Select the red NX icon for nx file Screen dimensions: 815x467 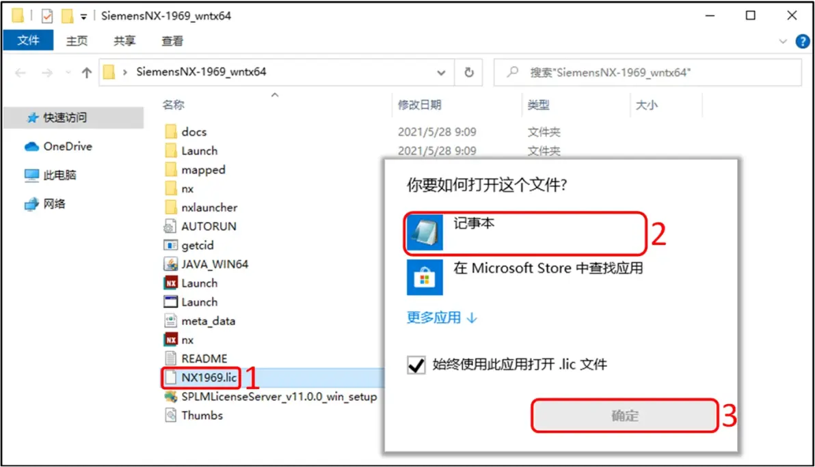click(x=170, y=340)
